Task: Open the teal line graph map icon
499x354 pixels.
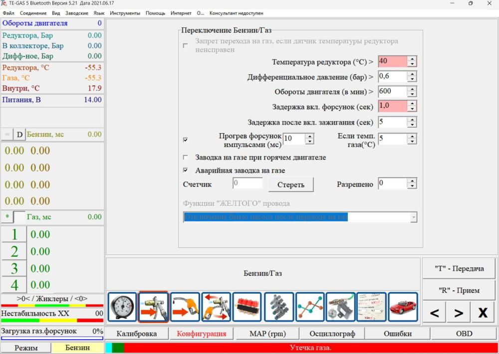Action: 310,307
